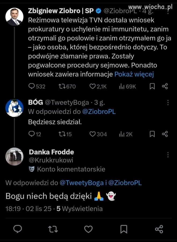Viewport: 177px width, 242px height.
Task: Like the Zbigniew Ziobro tweet
Action: [x=93, y=86]
